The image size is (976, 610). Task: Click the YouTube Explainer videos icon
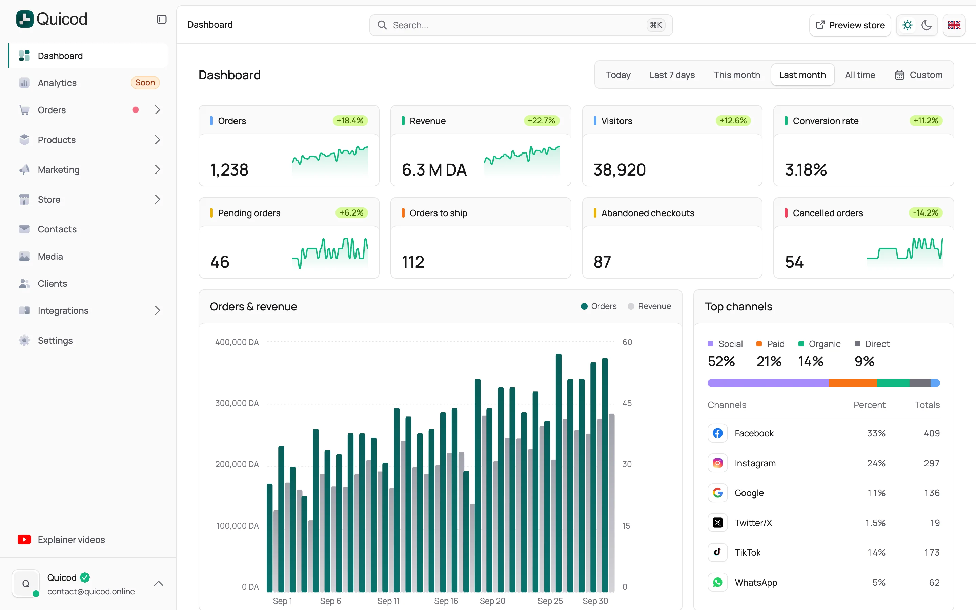click(x=24, y=540)
